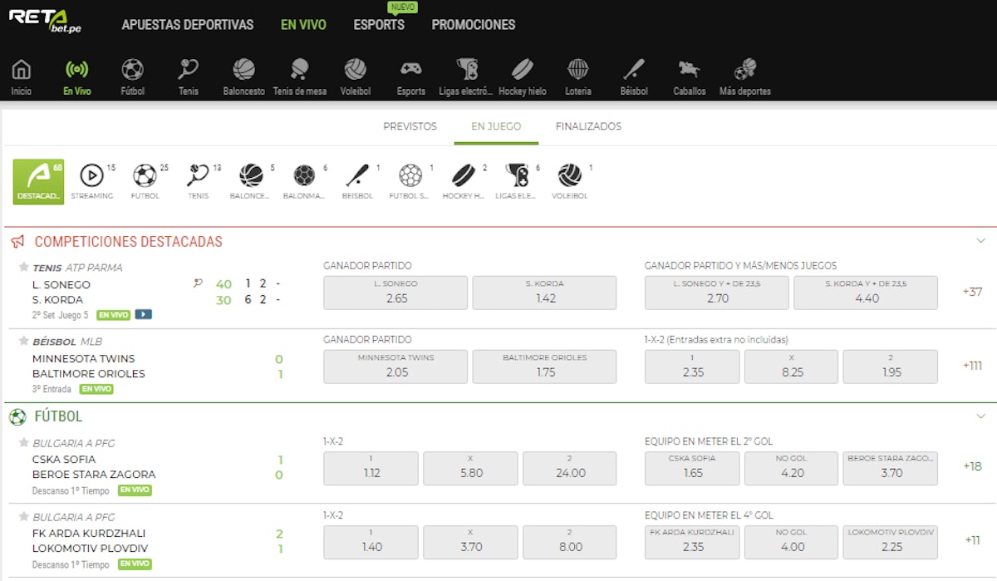Switch to the Finalizados tab

click(x=588, y=126)
